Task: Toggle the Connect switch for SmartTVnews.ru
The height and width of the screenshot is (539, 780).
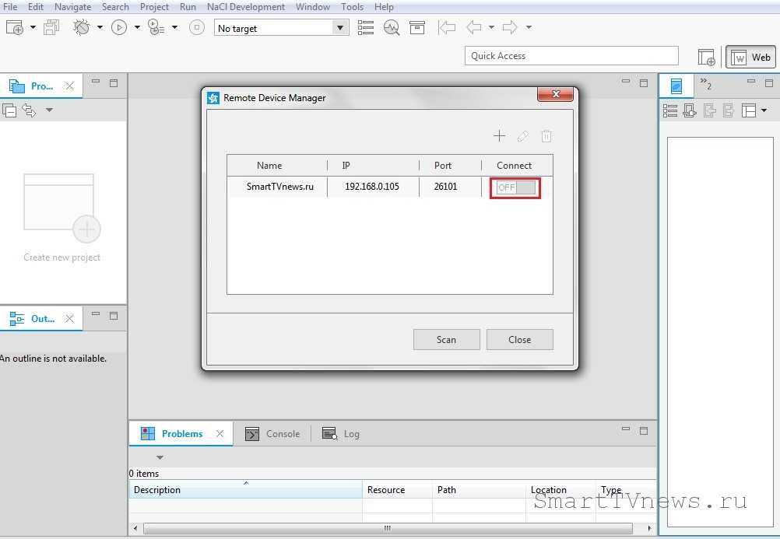Action: point(516,187)
